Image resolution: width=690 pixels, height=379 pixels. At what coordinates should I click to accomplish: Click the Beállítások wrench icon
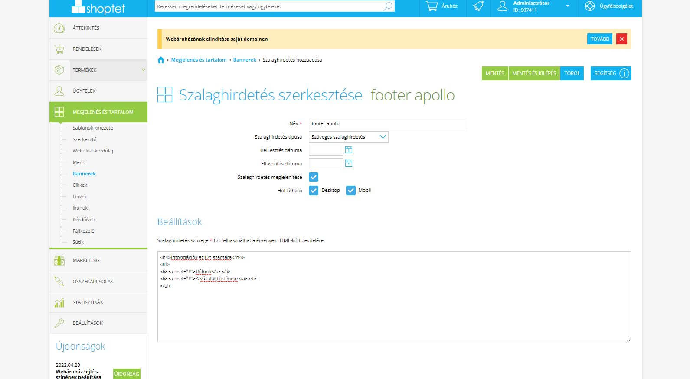tap(59, 323)
